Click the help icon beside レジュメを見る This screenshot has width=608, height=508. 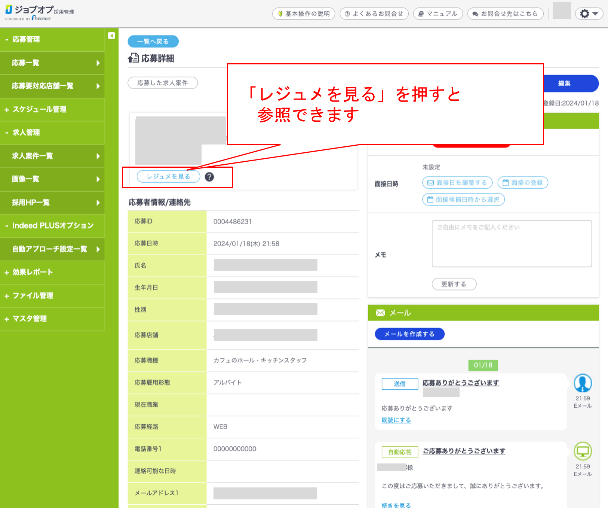tap(210, 176)
